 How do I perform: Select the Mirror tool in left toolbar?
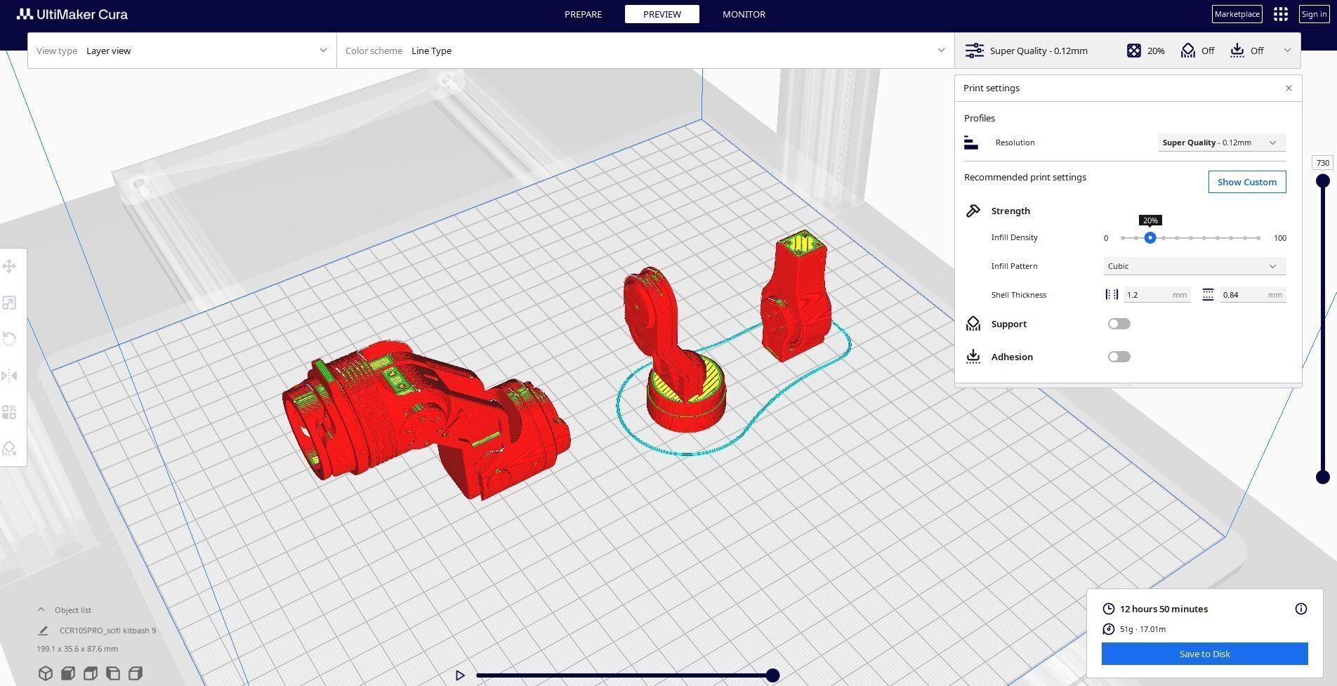click(9, 376)
